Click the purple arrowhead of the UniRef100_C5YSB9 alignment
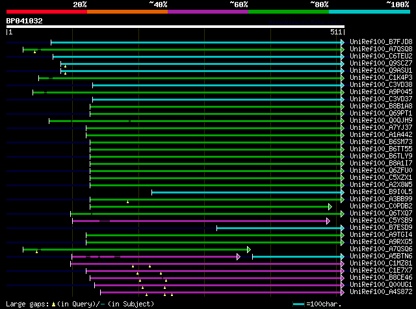This screenshot has height=309, width=416. pyautogui.click(x=328, y=221)
